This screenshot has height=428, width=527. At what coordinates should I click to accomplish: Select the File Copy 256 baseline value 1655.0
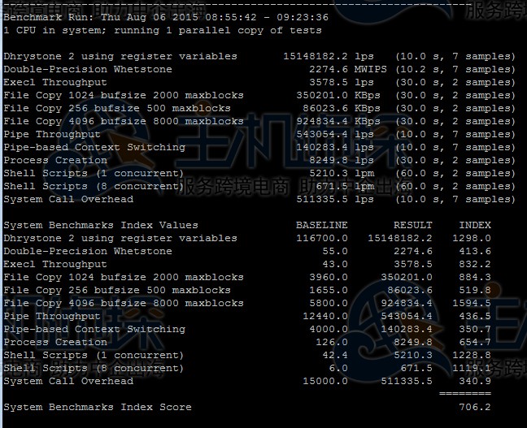coord(328,290)
